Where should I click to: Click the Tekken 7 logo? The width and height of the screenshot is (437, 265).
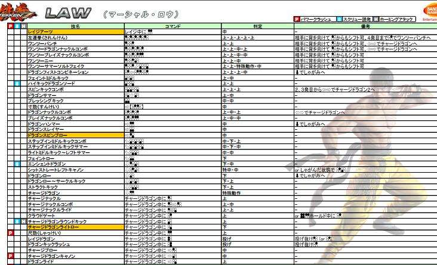17,13
